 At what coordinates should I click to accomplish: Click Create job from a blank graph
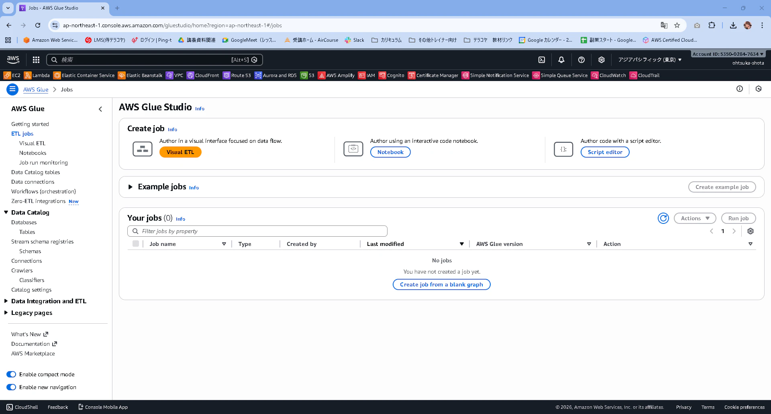(441, 284)
